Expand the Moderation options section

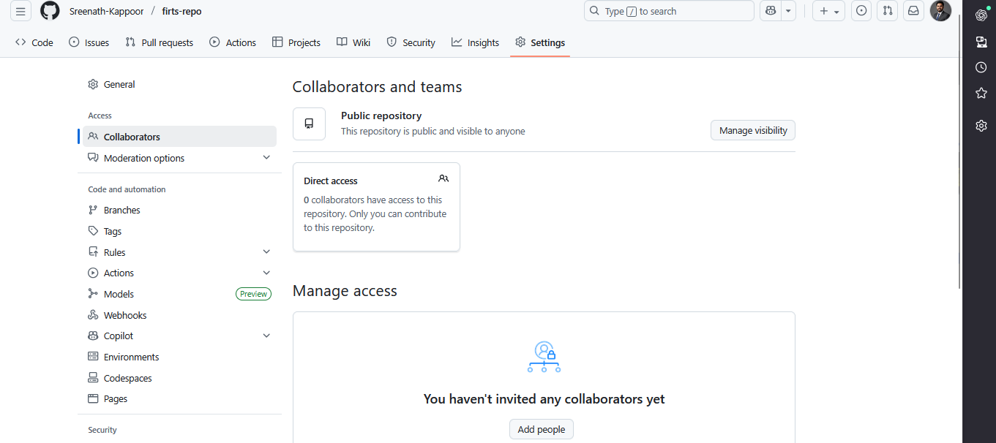click(266, 158)
